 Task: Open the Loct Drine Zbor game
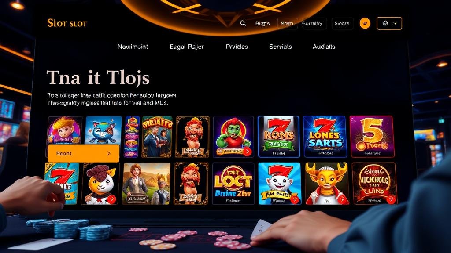(233, 184)
